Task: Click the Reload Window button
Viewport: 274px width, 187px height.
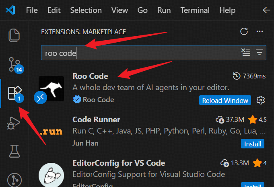Action: click(x=225, y=100)
